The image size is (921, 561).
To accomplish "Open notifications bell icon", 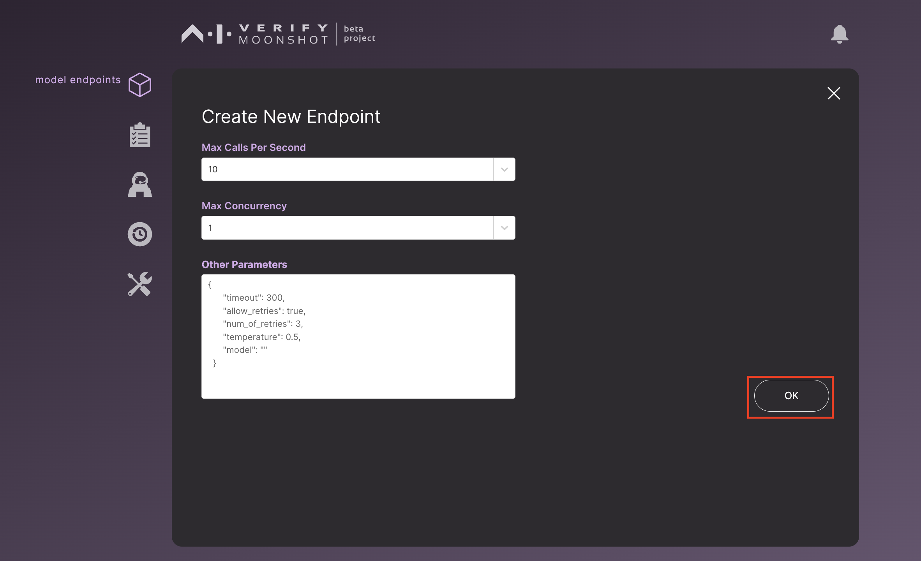I will [x=840, y=34].
